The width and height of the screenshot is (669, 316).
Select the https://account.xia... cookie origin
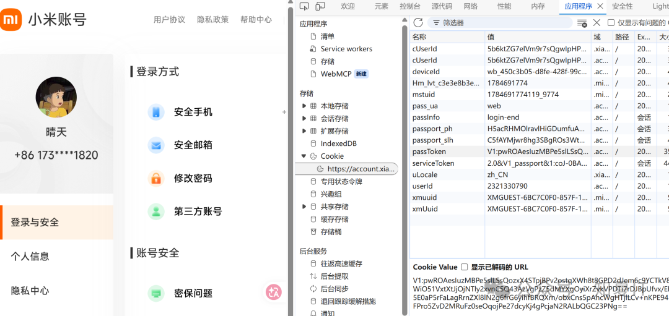[x=346, y=169]
